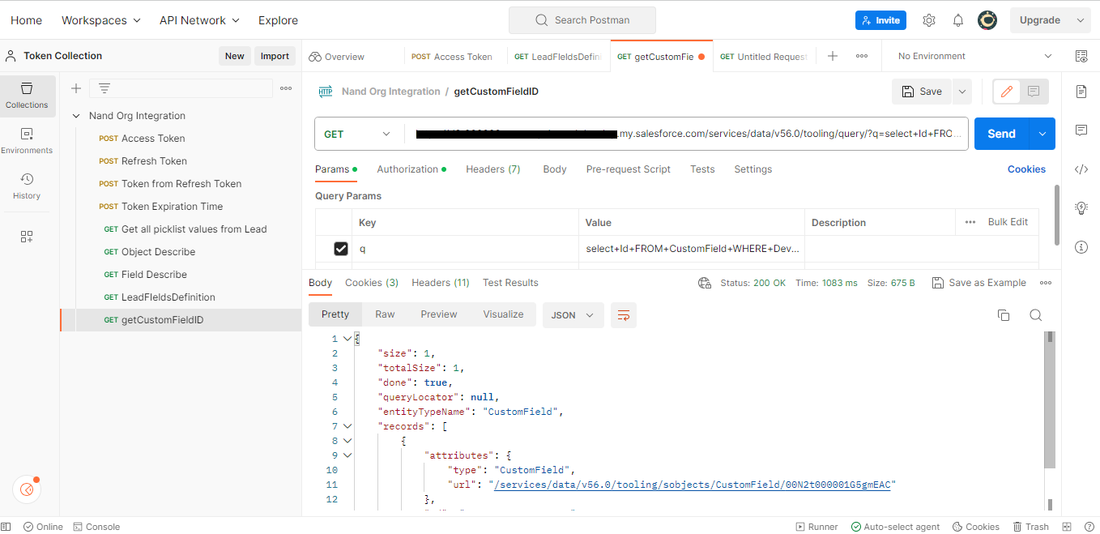
Task: Click the network globe icon beside Status
Action: click(705, 283)
